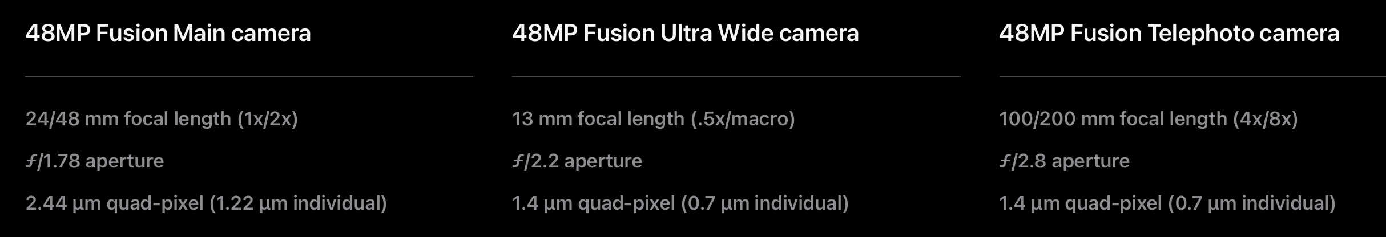
Task: Select the "48MP Fusion Ultra Wide camera" heading
Action: point(685,34)
